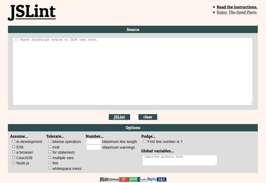Check the ES6 option
The width and height of the screenshot is (266, 183).
(14, 147)
